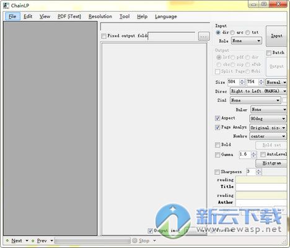Toggle the Output image checkbox

click(150, 231)
